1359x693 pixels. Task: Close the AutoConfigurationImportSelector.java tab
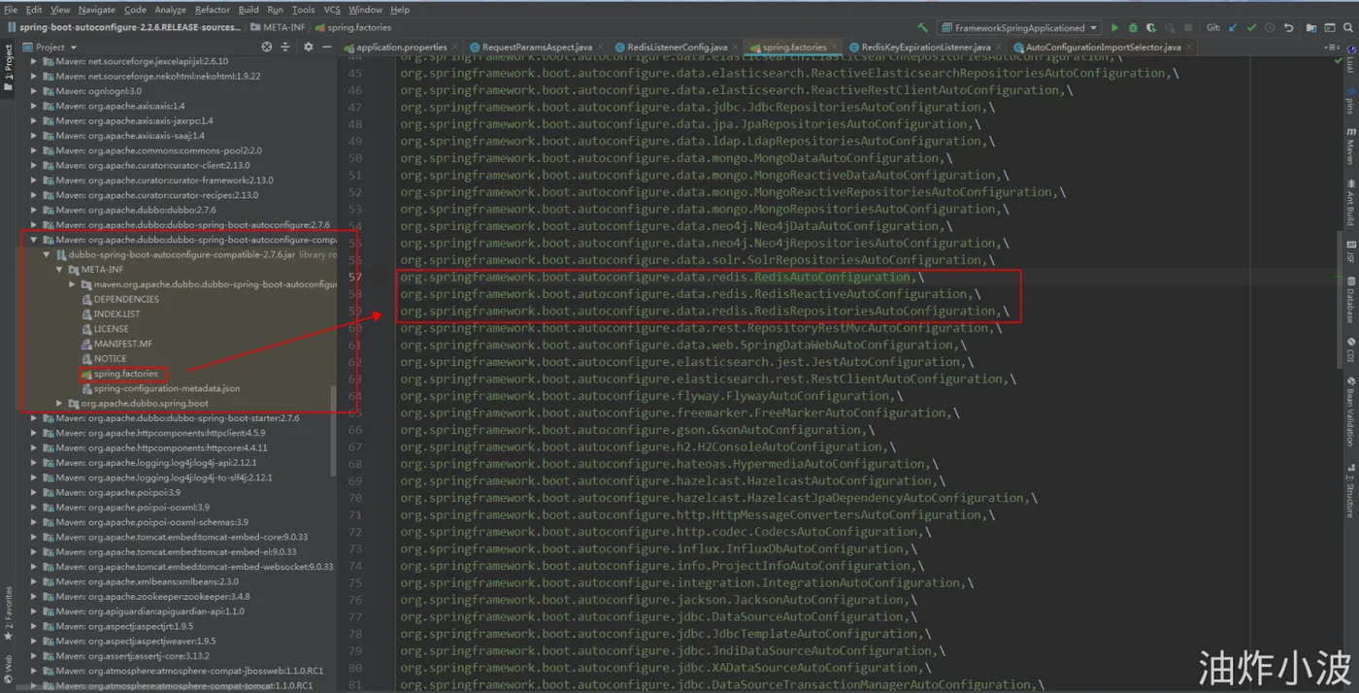[1189, 47]
